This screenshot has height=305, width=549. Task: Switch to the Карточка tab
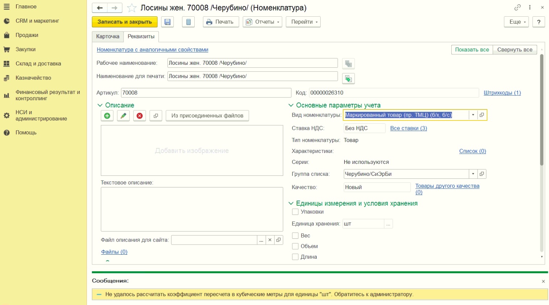coord(107,37)
